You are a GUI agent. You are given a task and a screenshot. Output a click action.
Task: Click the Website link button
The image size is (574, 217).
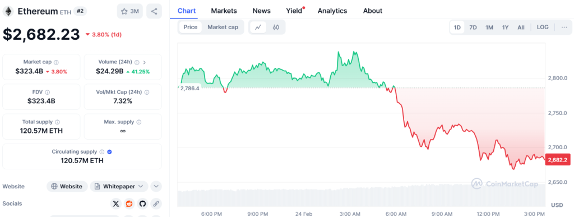click(x=67, y=186)
